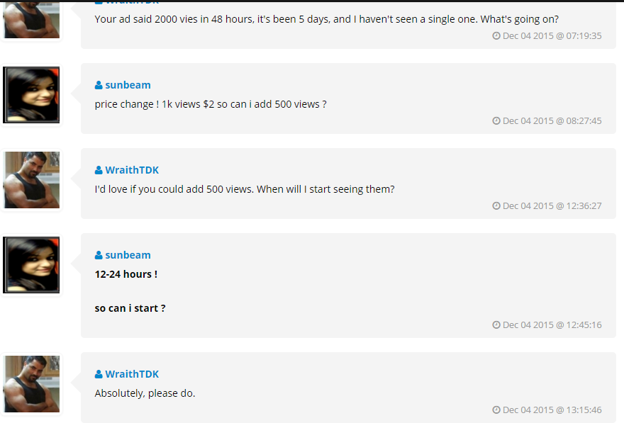Open WraithTDK's username link above "Absolutely, please do."
The width and height of the screenshot is (624, 423).
click(133, 374)
